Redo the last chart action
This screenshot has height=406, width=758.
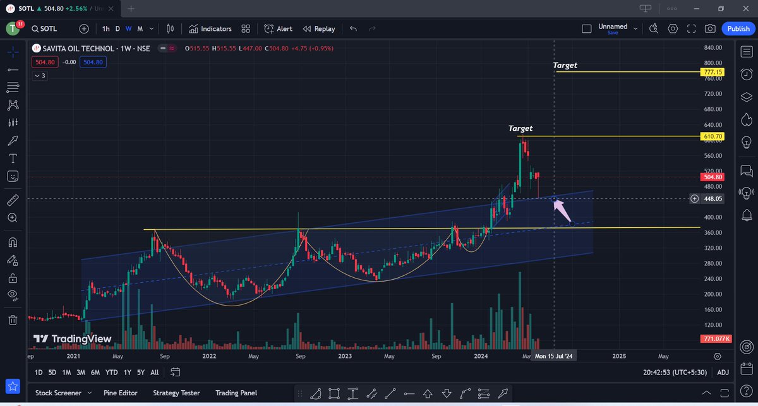pos(372,28)
